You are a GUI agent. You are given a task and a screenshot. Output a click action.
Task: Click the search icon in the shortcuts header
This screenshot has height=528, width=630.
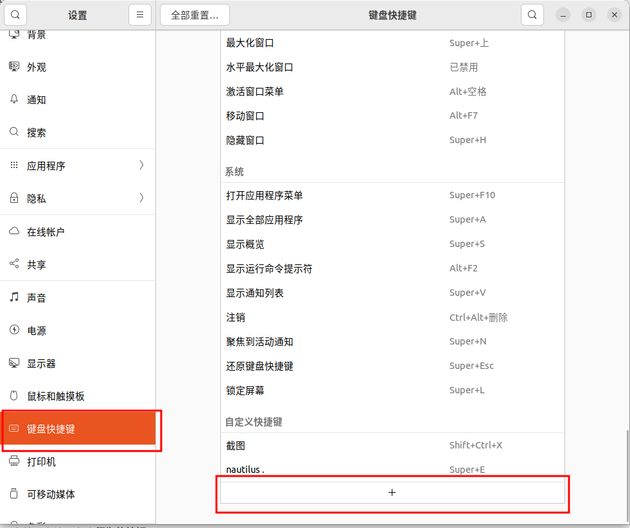(x=532, y=14)
